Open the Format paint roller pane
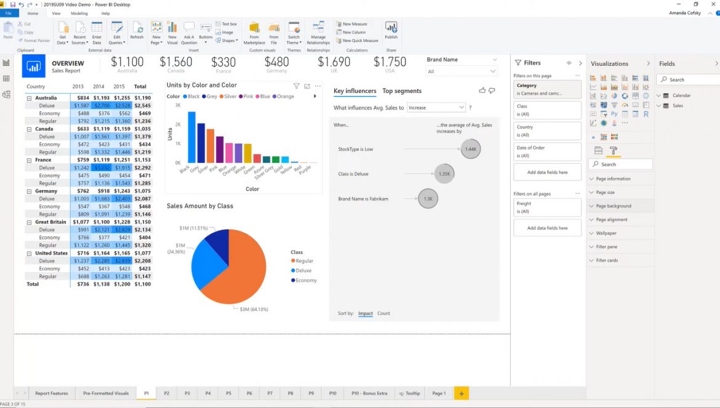 pyautogui.click(x=614, y=150)
